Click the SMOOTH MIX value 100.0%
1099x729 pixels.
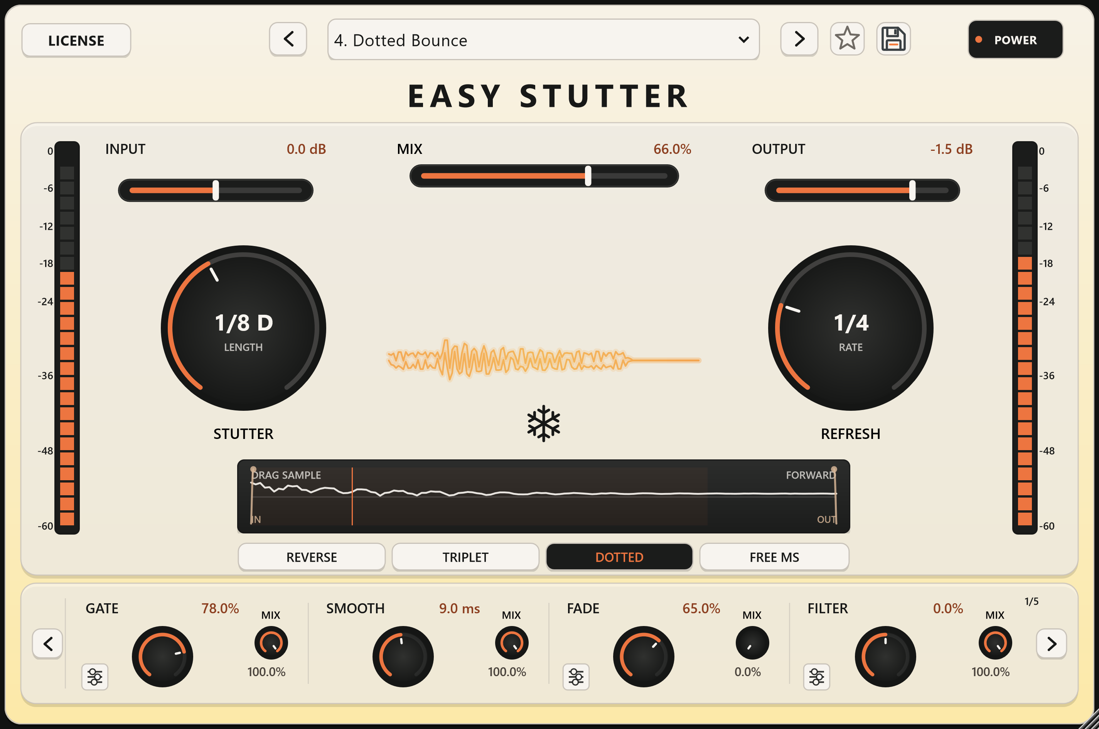point(507,672)
